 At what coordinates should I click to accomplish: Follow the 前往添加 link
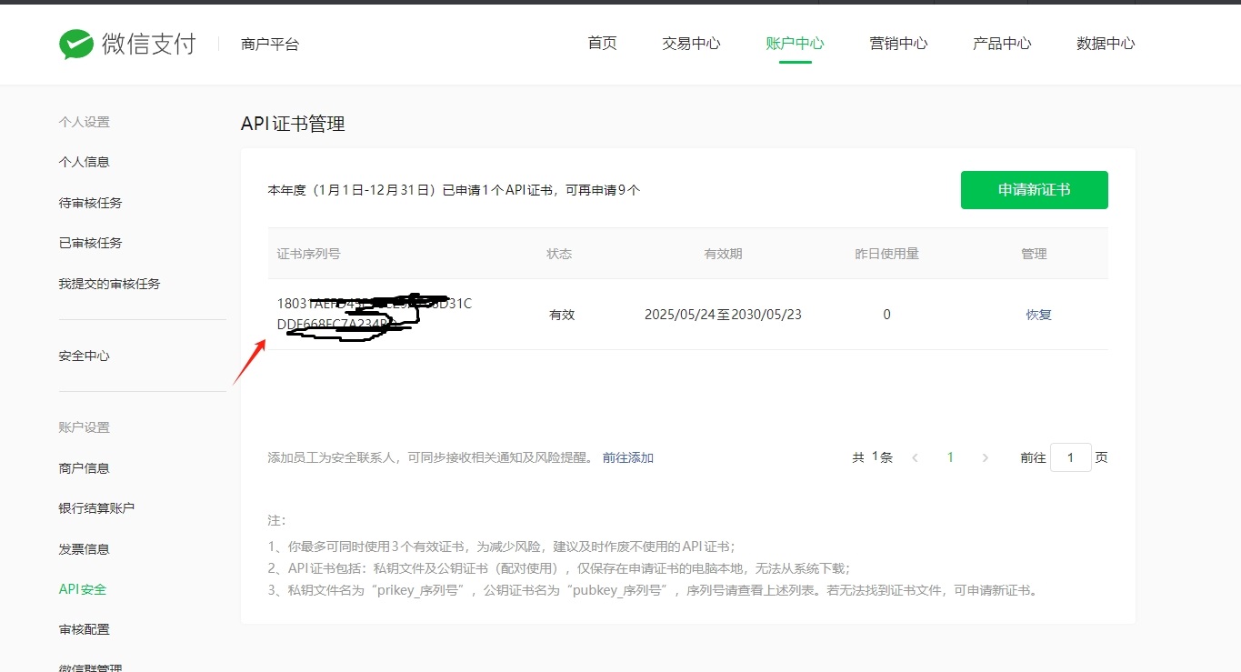click(627, 458)
